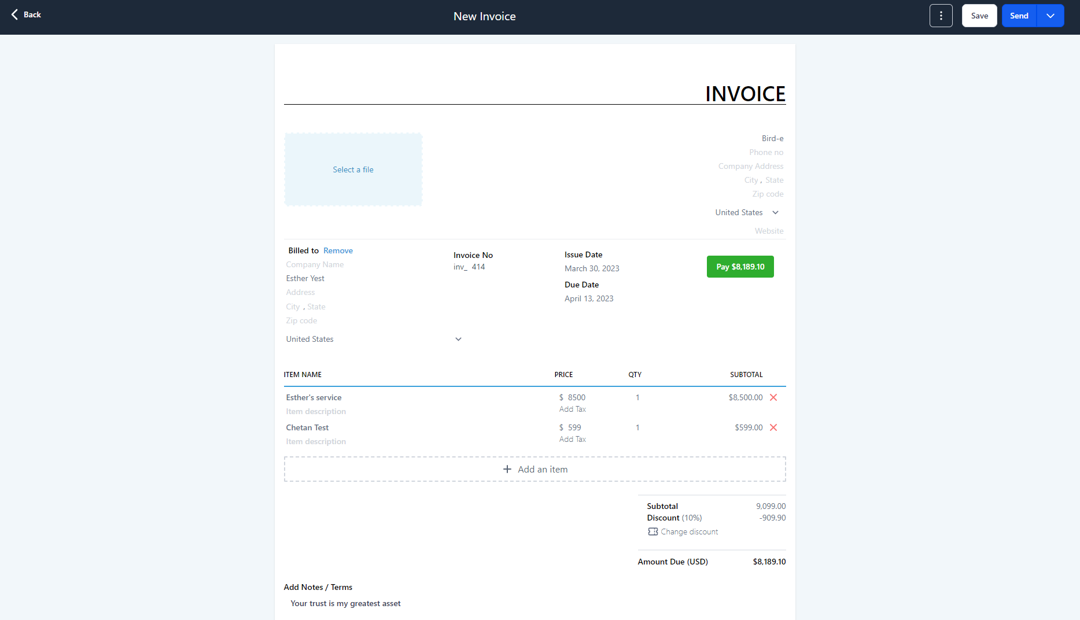Delete the Chetan Test line item
The height and width of the screenshot is (620, 1080).
tap(773, 427)
